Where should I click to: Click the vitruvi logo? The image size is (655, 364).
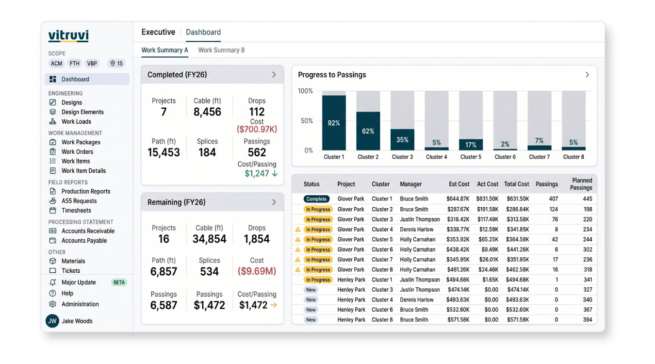point(68,36)
